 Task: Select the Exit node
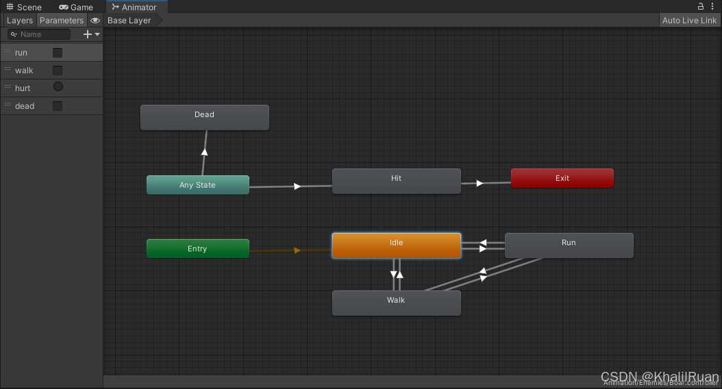(562, 178)
